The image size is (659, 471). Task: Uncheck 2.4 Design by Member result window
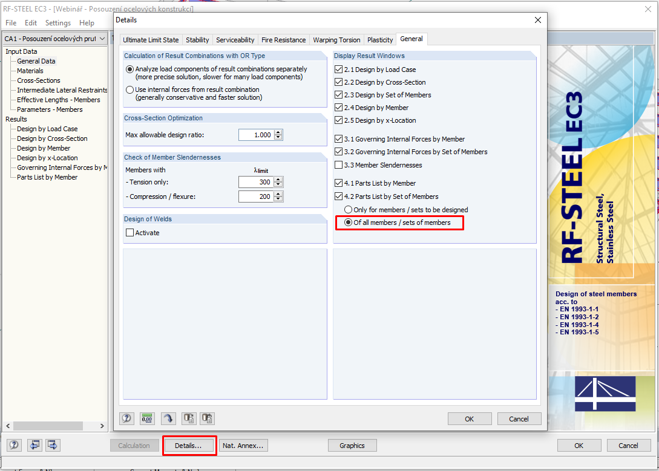coord(338,107)
